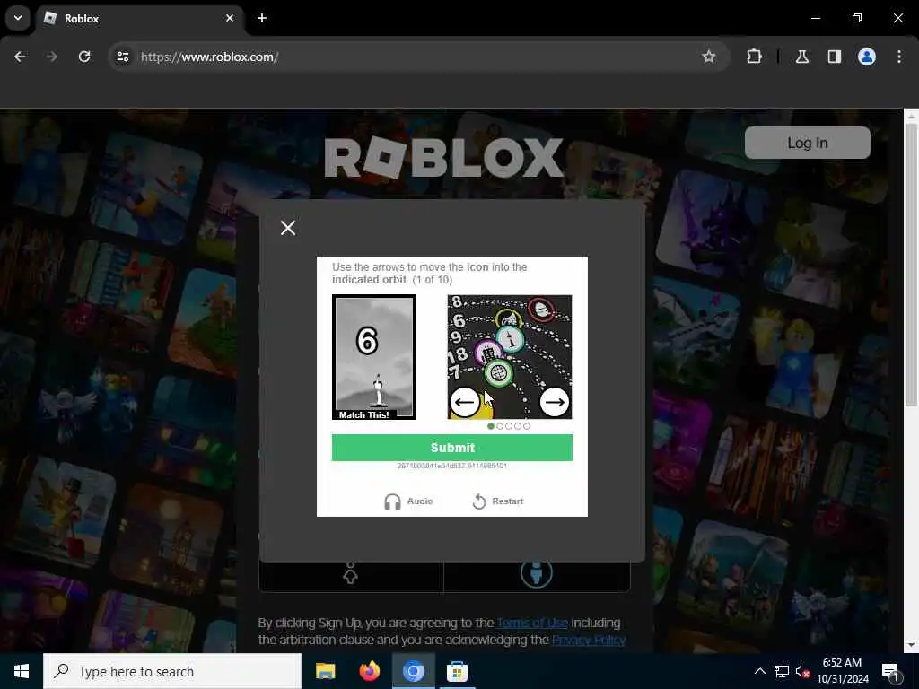Open the Chrome profile avatar
919x689 pixels.
(x=866, y=57)
